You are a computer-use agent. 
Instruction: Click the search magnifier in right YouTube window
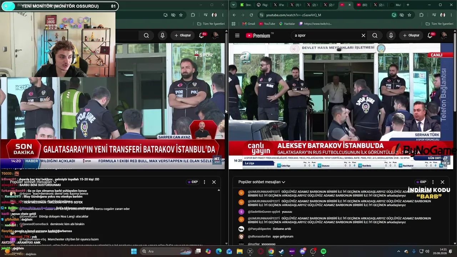[x=375, y=35]
